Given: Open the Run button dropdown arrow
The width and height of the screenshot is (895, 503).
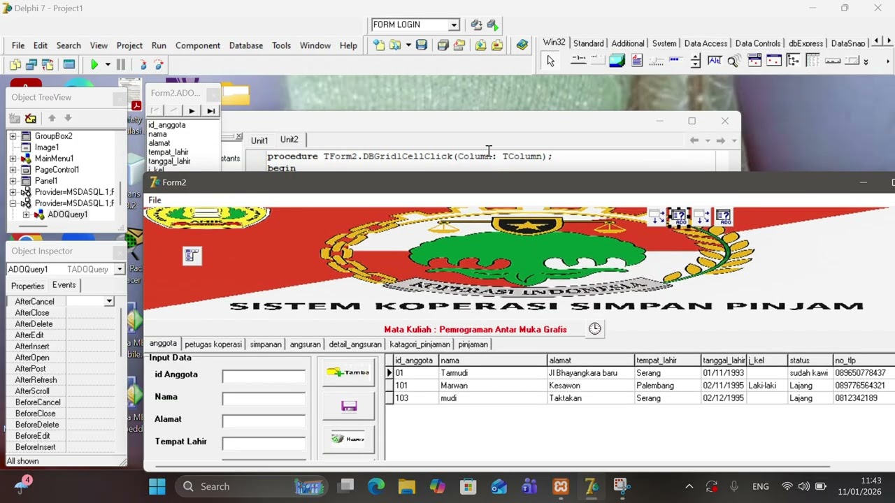Looking at the screenshot, I should click(108, 65).
